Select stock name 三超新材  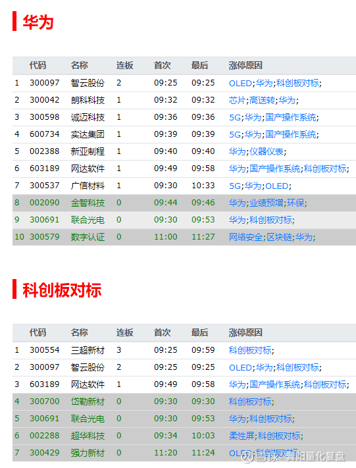(88, 350)
